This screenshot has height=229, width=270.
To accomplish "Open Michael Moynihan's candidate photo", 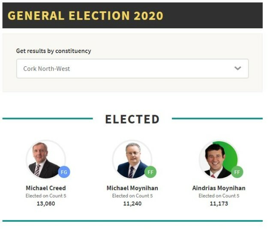I will tap(132, 160).
